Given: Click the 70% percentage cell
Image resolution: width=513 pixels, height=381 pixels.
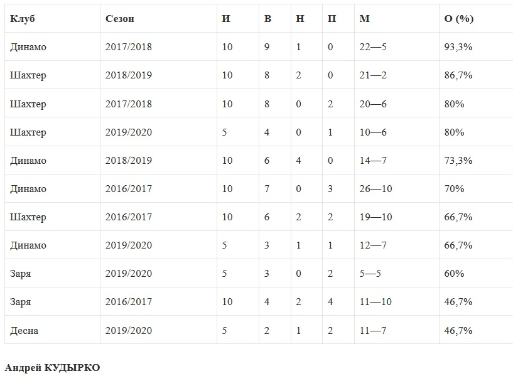Looking at the screenshot, I should tap(455, 189).
